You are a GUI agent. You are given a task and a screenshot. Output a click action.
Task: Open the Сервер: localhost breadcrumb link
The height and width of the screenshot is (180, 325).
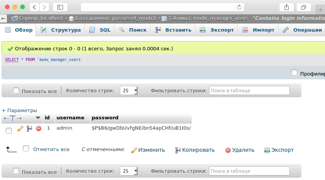click(x=41, y=18)
